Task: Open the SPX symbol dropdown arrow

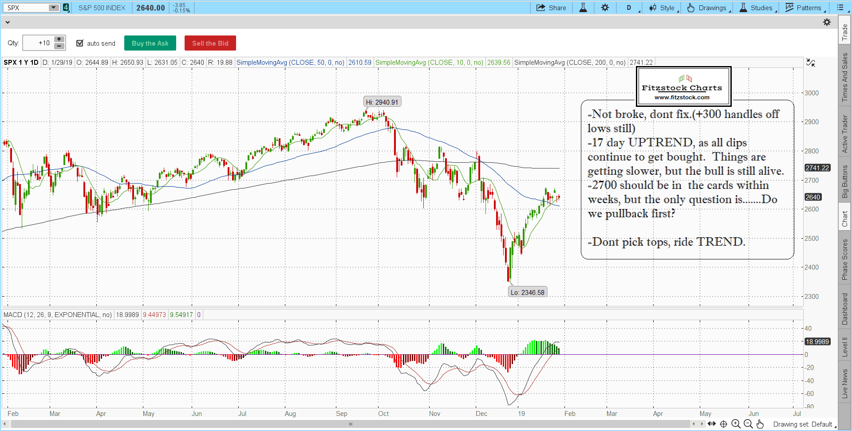Action: pos(53,8)
